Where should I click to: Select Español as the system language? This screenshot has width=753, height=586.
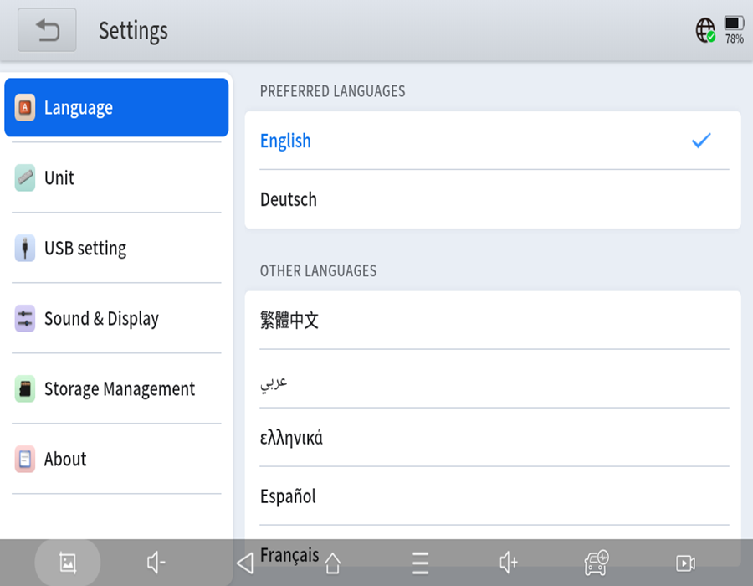(288, 496)
